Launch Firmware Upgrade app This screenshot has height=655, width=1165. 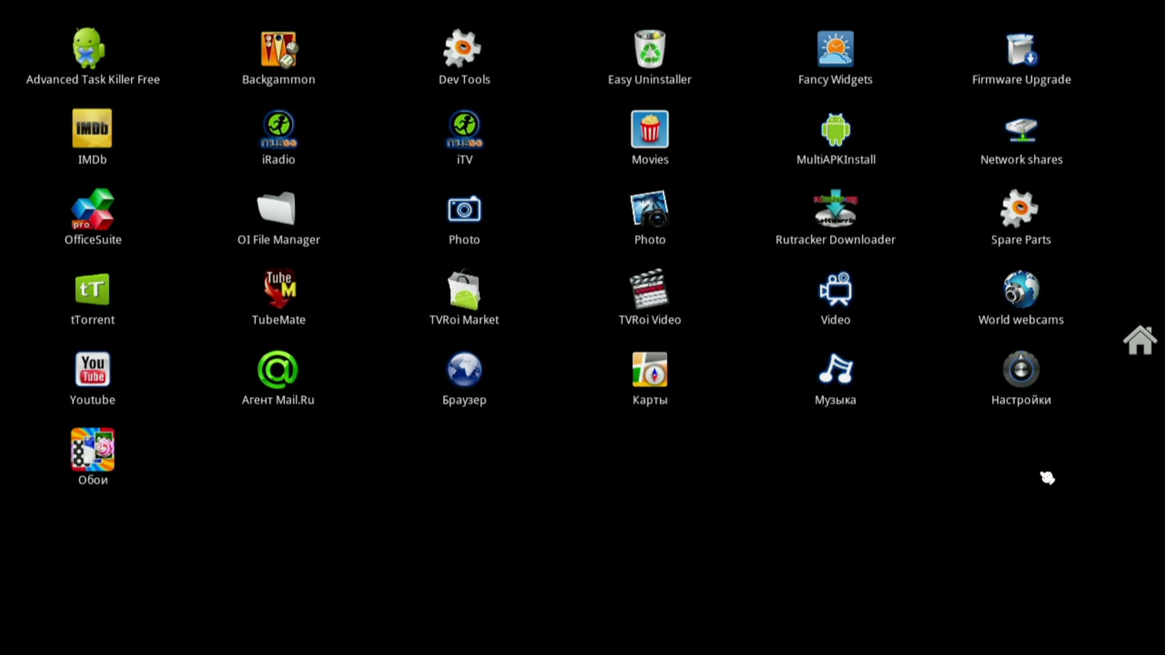tap(1021, 49)
